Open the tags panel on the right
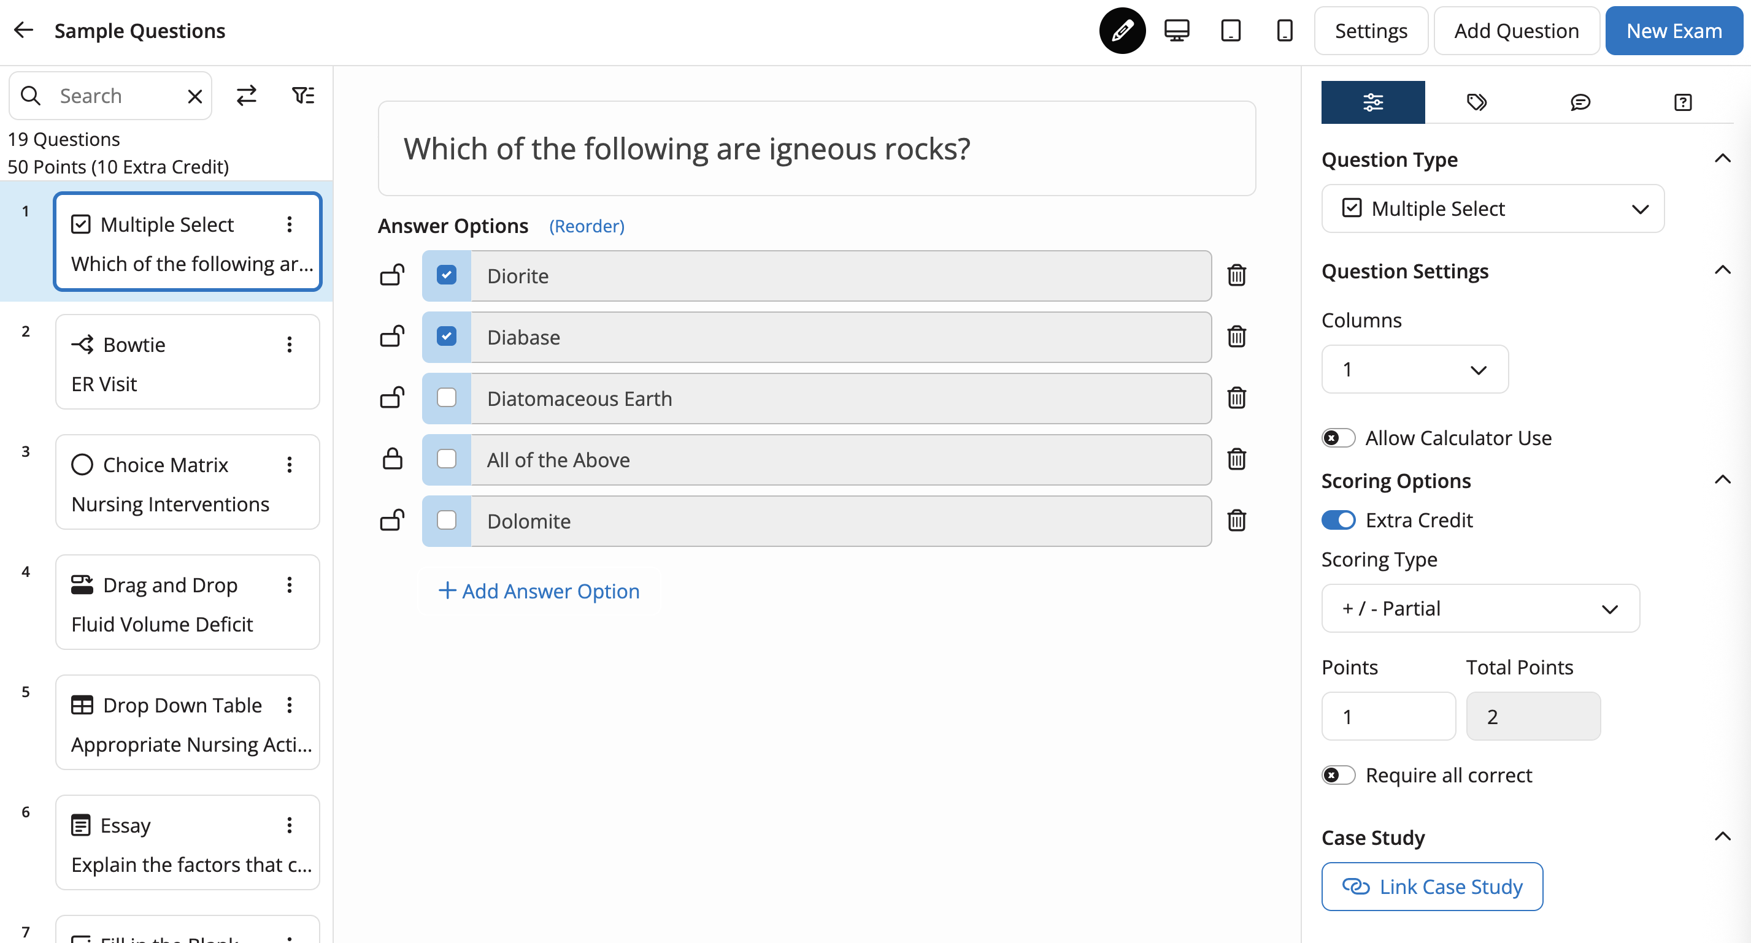 [1476, 102]
